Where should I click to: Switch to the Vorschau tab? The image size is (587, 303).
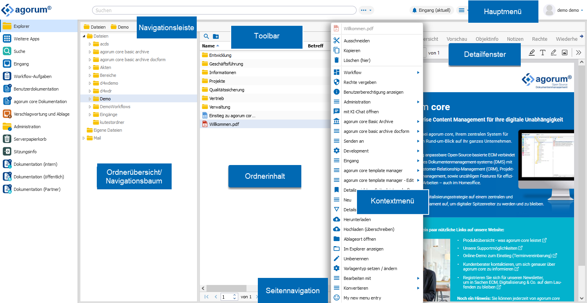[457, 39]
